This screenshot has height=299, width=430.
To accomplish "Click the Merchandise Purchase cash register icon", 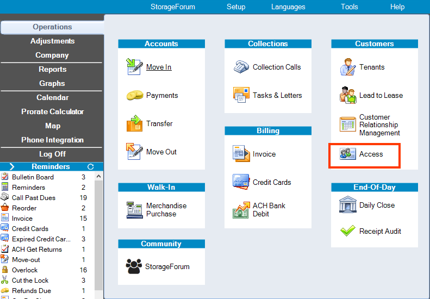I will (134, 210).
